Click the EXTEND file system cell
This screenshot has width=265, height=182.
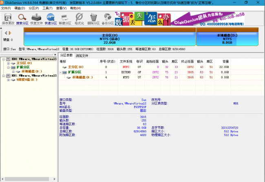click(126, 72)
